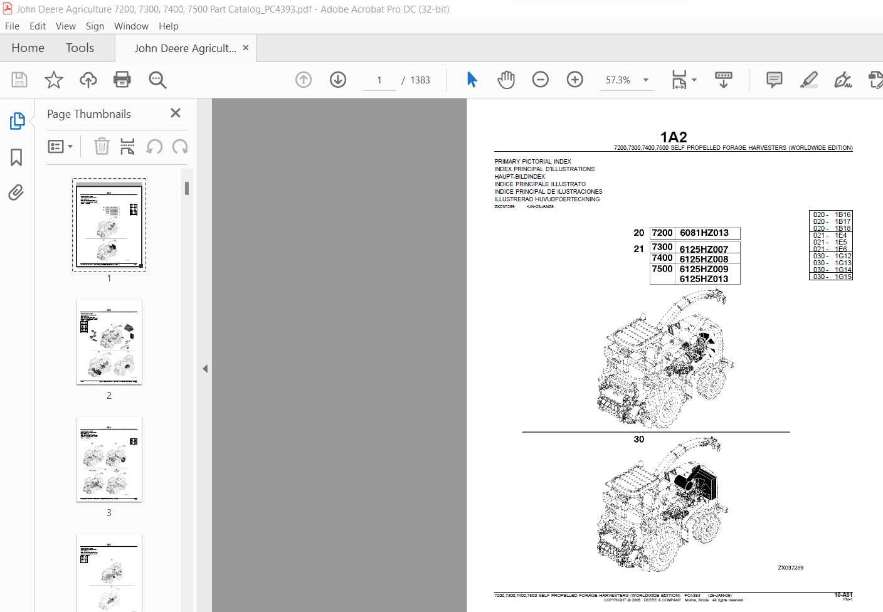Select page 4 thumbnail
Viewport: 883px width, 612px height.
point(109,572)
